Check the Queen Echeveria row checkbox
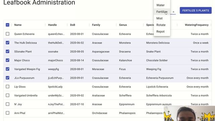Viewport: 215px width, 121px height. click(x=7, y=34)
